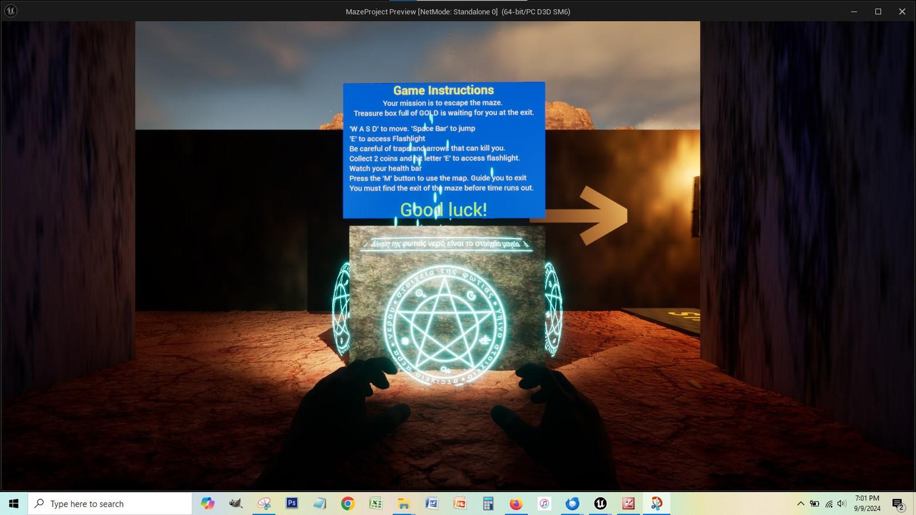916x515 pixels.
Task: Open iTunes from the taskbar
Action: [x=544, y=504]
